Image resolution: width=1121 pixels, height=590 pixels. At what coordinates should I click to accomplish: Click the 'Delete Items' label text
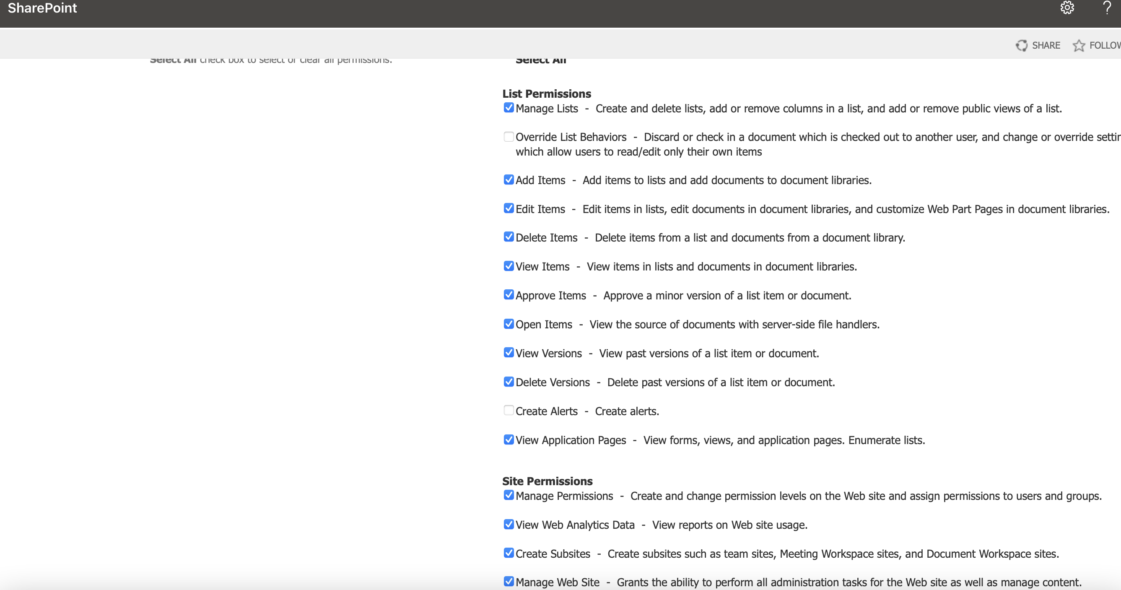coord(547,238)
